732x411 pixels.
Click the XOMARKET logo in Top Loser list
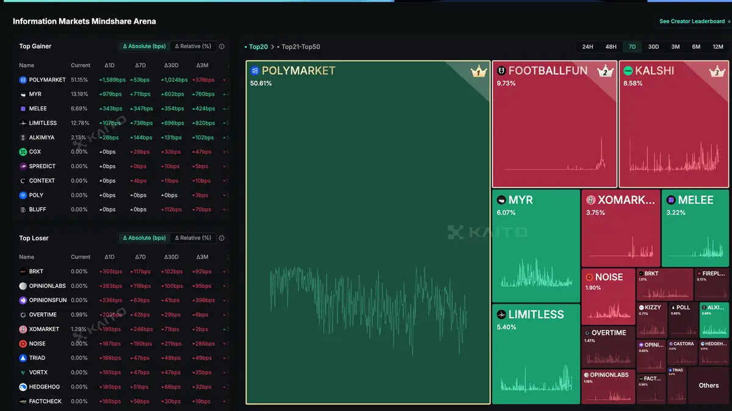[23, 329]
